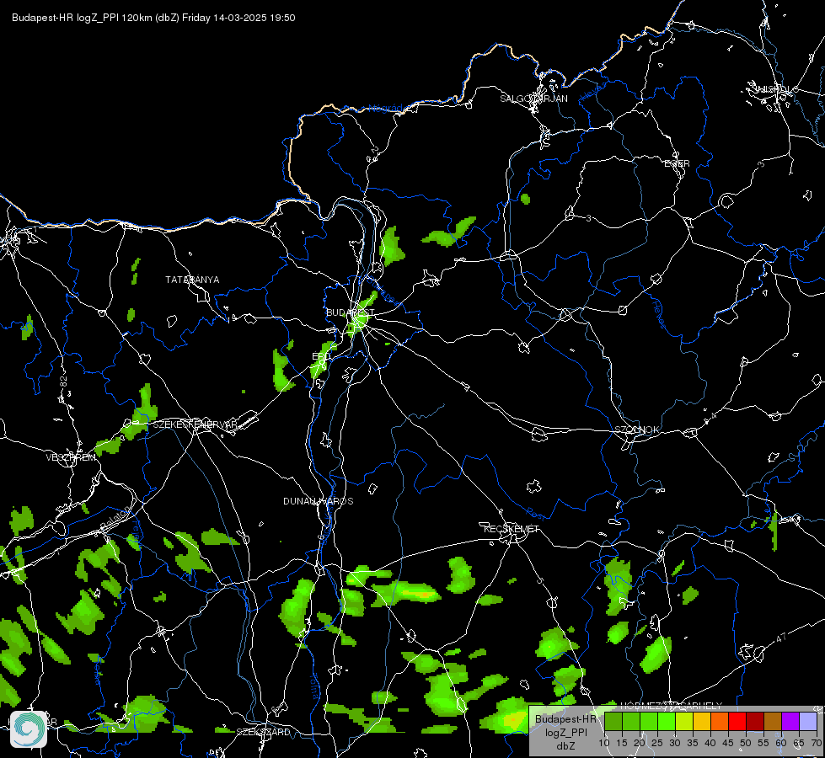Click the legend scale value 55

coord(763,743)
